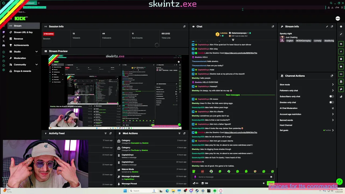Open chat settings gear
Screen dimensions: 345x194
pos(264,183)
